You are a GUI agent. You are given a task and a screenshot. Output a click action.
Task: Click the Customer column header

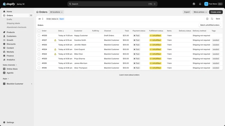click(78, 31)
